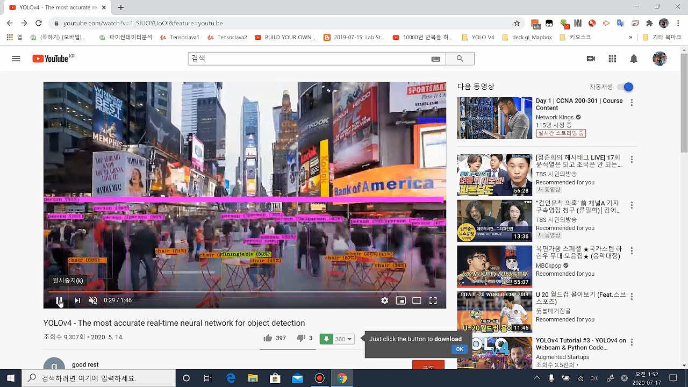
Task: Switch to the YOLOv4 browser tab
Action: click(x=58, y=8)
